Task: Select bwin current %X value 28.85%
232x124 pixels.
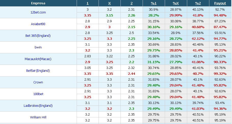Action: 176,50
